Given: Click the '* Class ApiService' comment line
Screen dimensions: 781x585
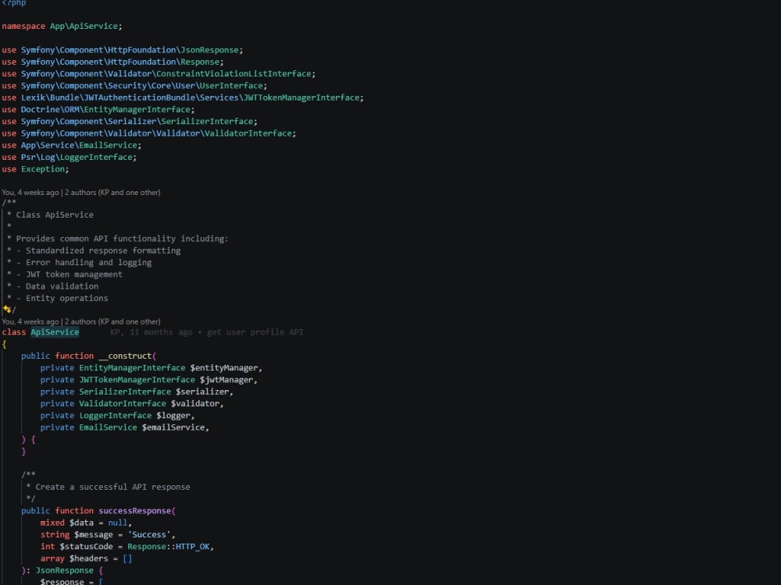Looking at the screenshot, I should (50, 215).
